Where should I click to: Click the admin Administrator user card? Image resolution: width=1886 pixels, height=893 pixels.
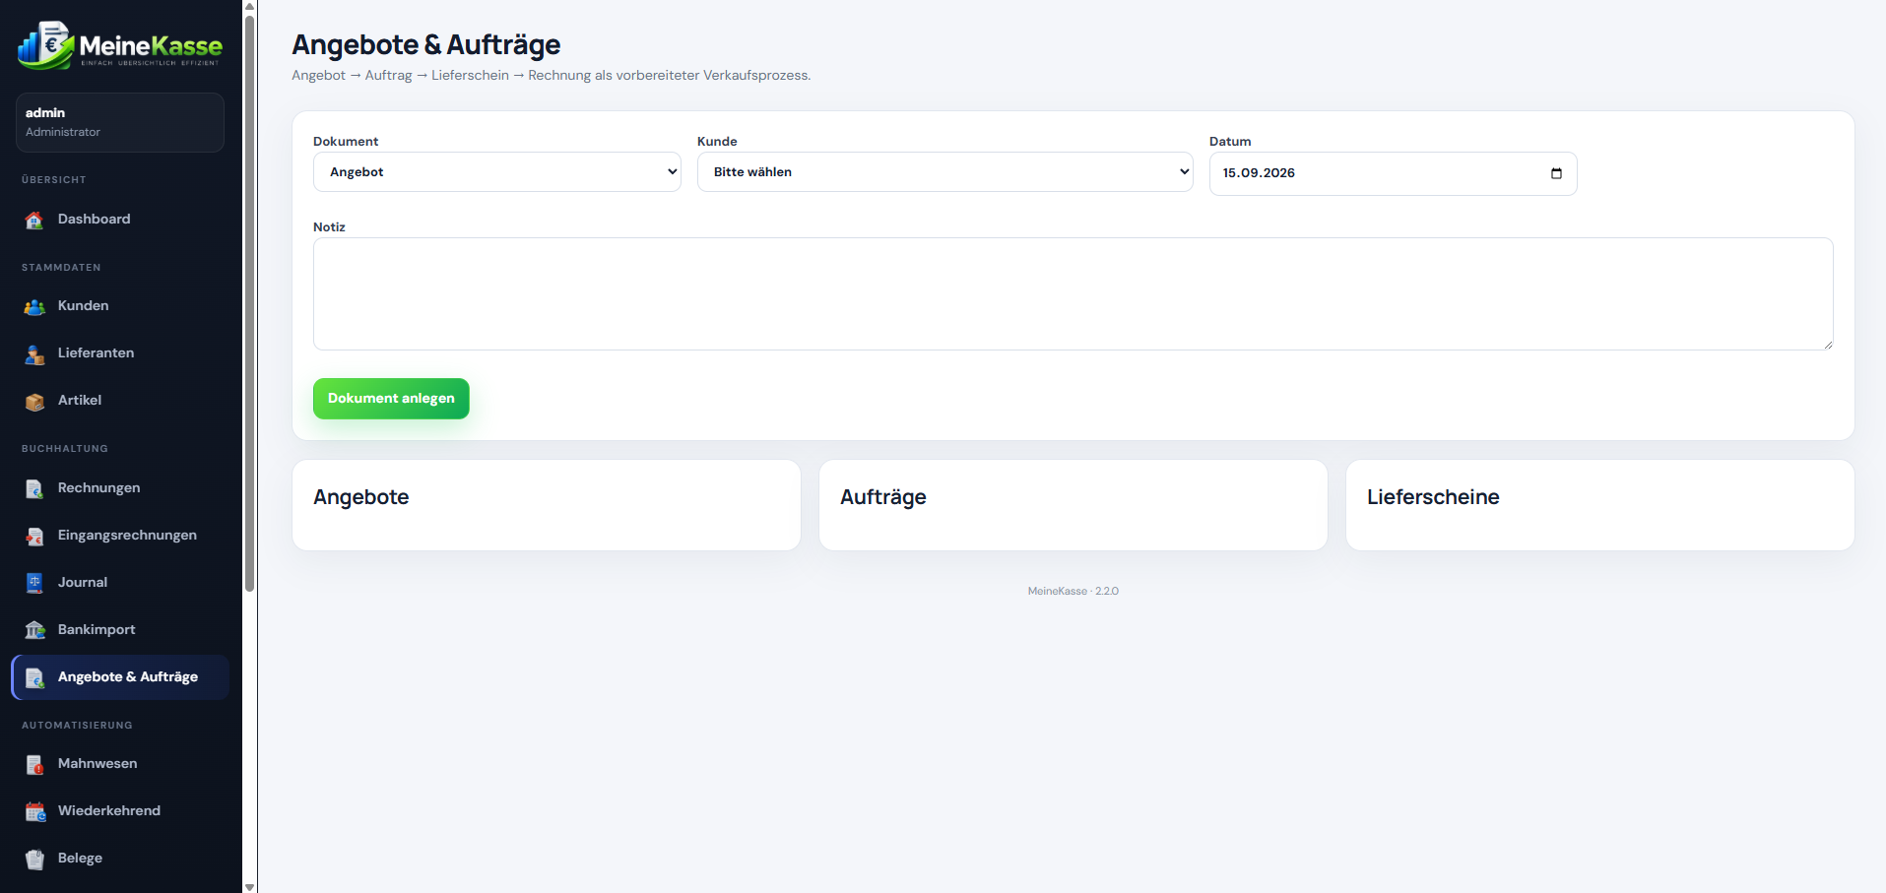pos(120,122)
